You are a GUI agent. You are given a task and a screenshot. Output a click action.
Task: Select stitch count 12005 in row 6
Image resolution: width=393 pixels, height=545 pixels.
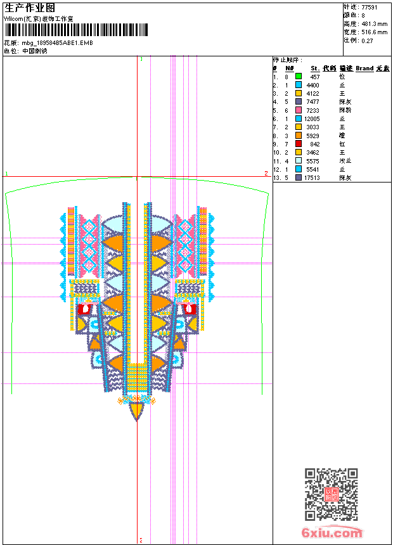pyautogui.click(x=312, y=119)
